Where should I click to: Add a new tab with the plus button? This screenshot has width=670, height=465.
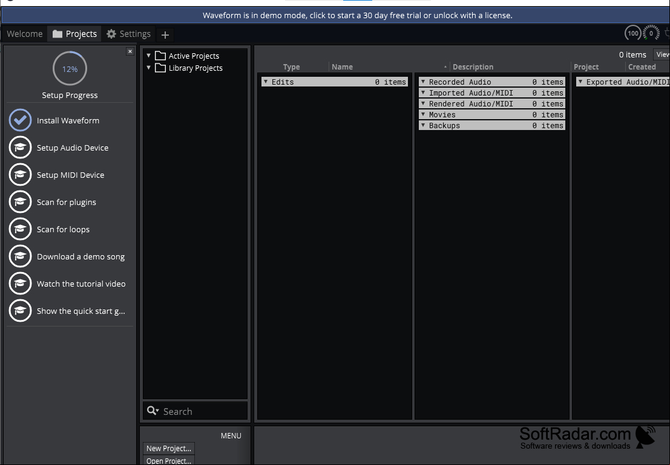(165, 34)
